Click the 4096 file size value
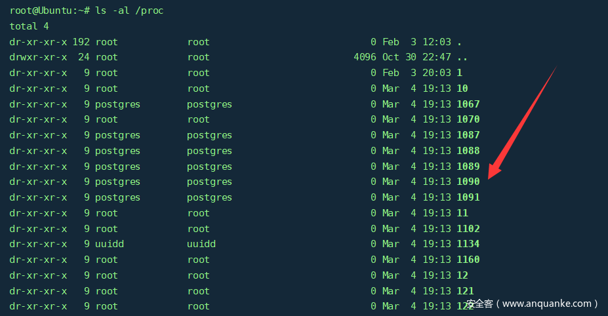 point(365,57)
